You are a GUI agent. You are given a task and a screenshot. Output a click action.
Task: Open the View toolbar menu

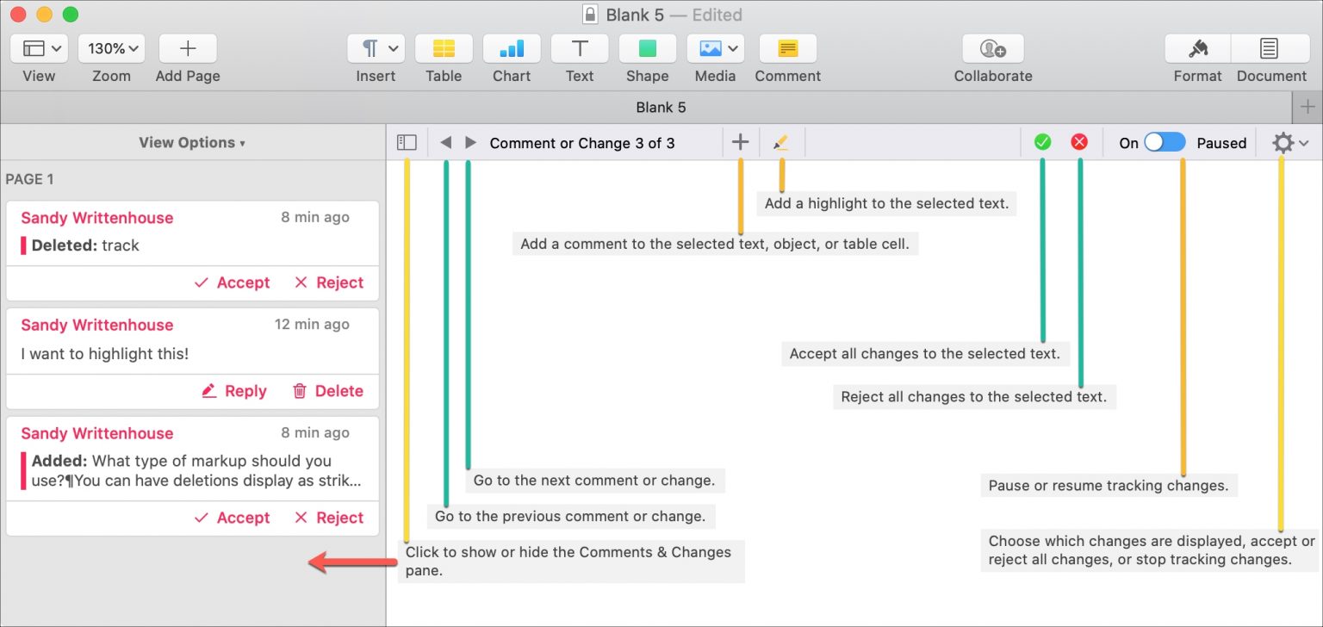click(x=40, y=48)
